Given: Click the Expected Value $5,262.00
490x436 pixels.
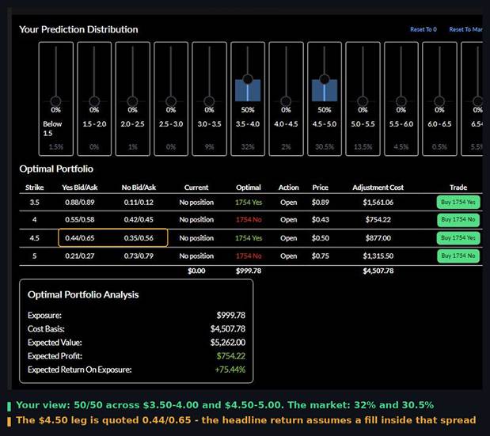Looking at the screenshot, I should click(x=228, y=343).
